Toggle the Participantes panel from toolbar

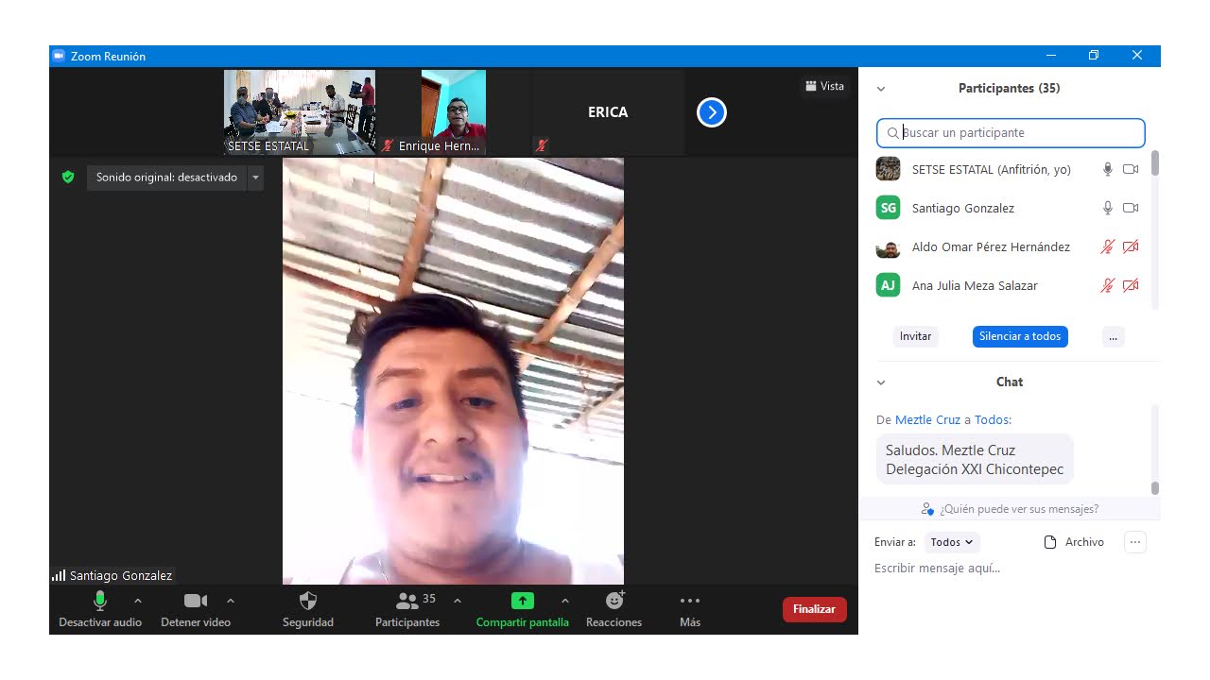(x=407, y=609)
